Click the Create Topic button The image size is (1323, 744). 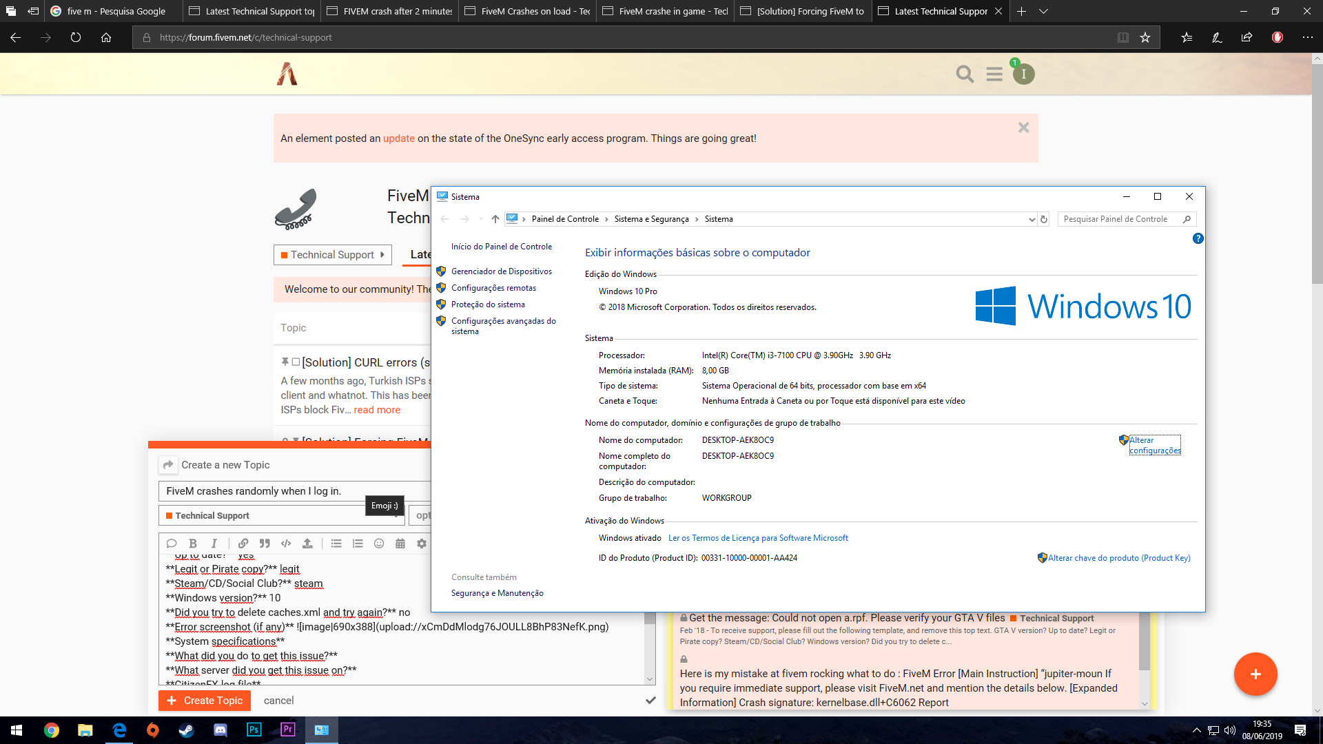[x=205, y=700]
